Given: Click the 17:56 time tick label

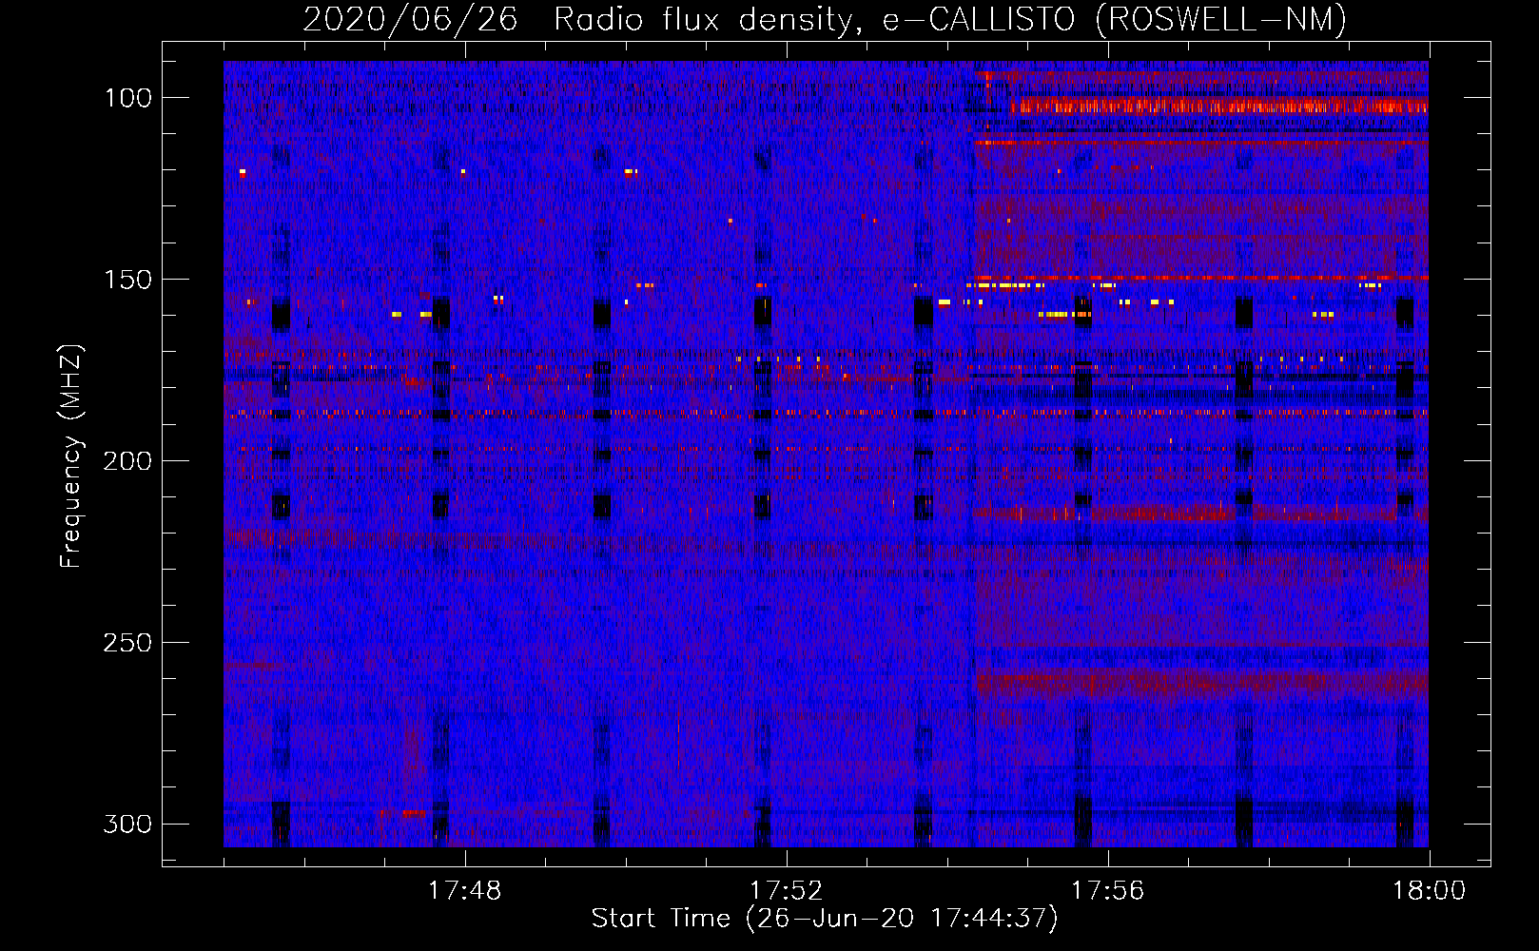Looking at the screenshot, I should point(1107,891).
